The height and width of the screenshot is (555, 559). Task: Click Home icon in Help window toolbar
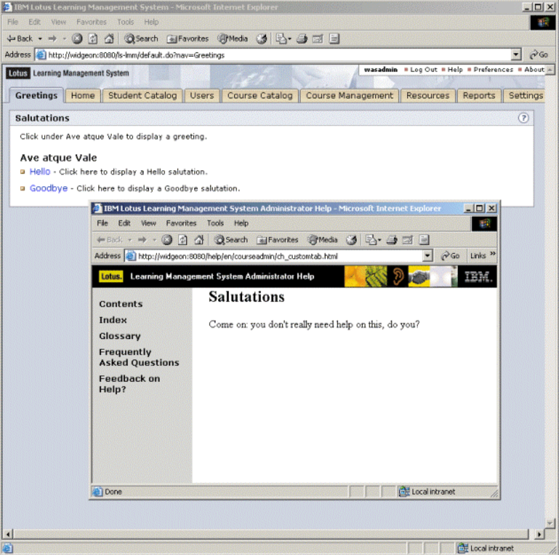pyautogui.click(x=199, y=240)
